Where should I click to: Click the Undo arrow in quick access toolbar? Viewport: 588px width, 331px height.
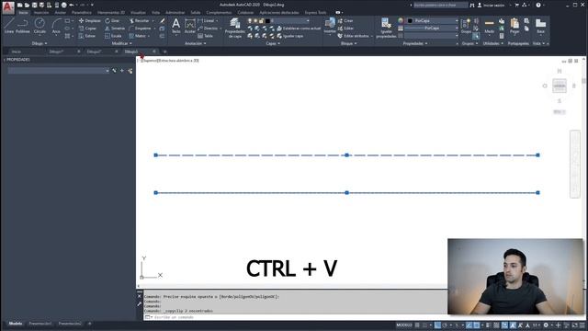coord(72,5)
